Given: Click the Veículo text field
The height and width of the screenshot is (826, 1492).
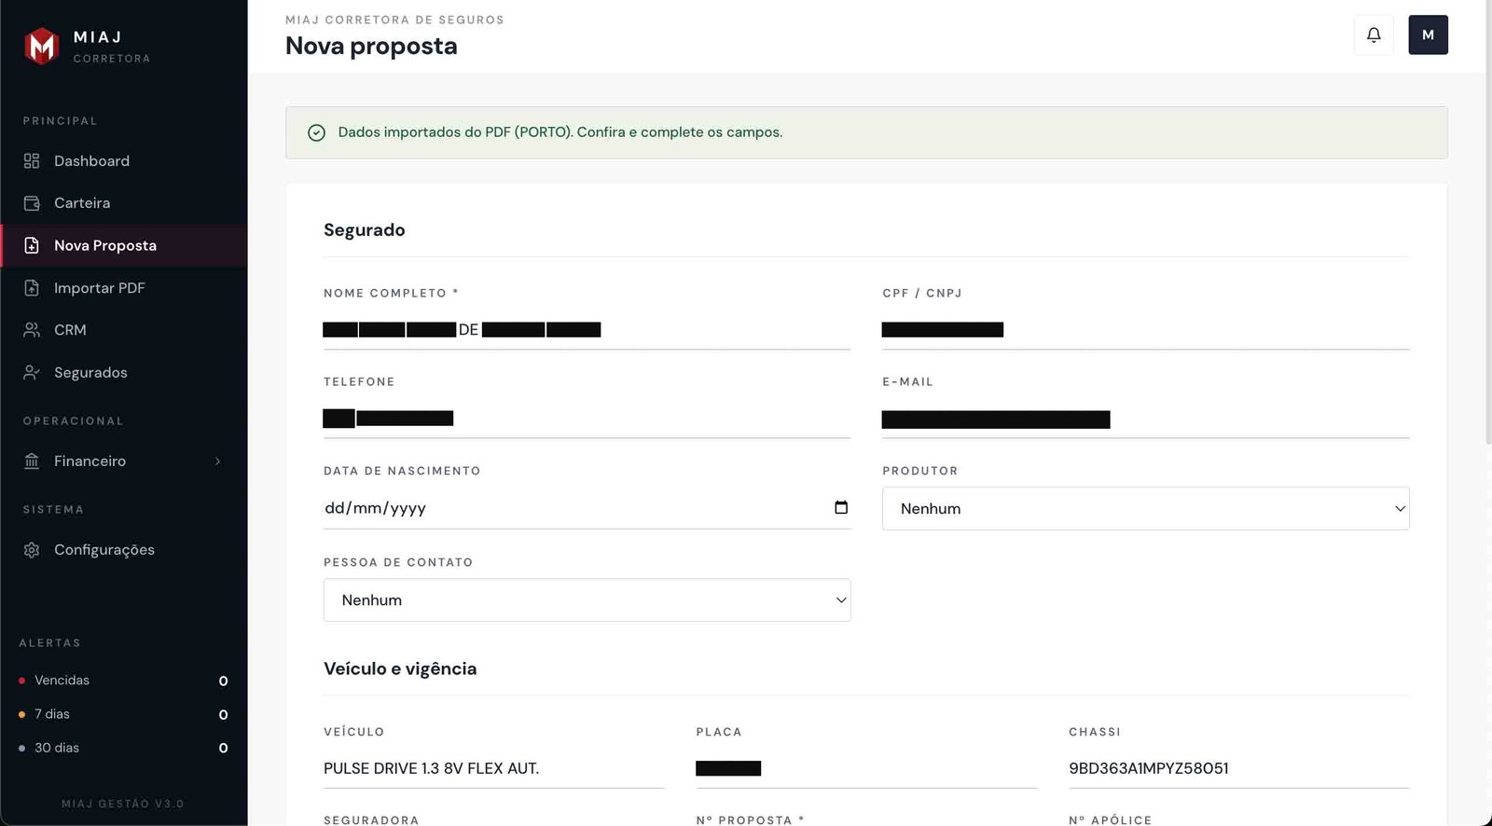Looking at the screenshot, I should point(493,769).
